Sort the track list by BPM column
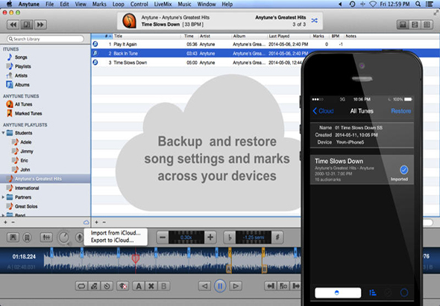This screenshot has height=306, width=440. (x=336, y=36)
